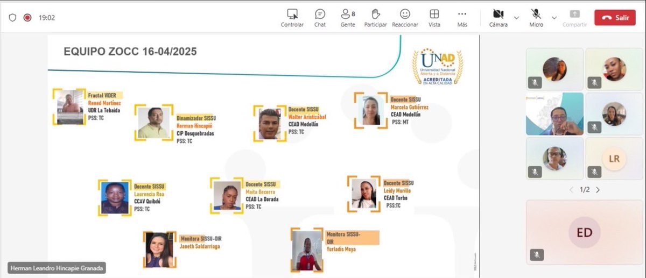The width and height of the screenshot is (646, 278).
Task: Click Yurladis Moya's photo on the slide
Action: pos(307,251)
